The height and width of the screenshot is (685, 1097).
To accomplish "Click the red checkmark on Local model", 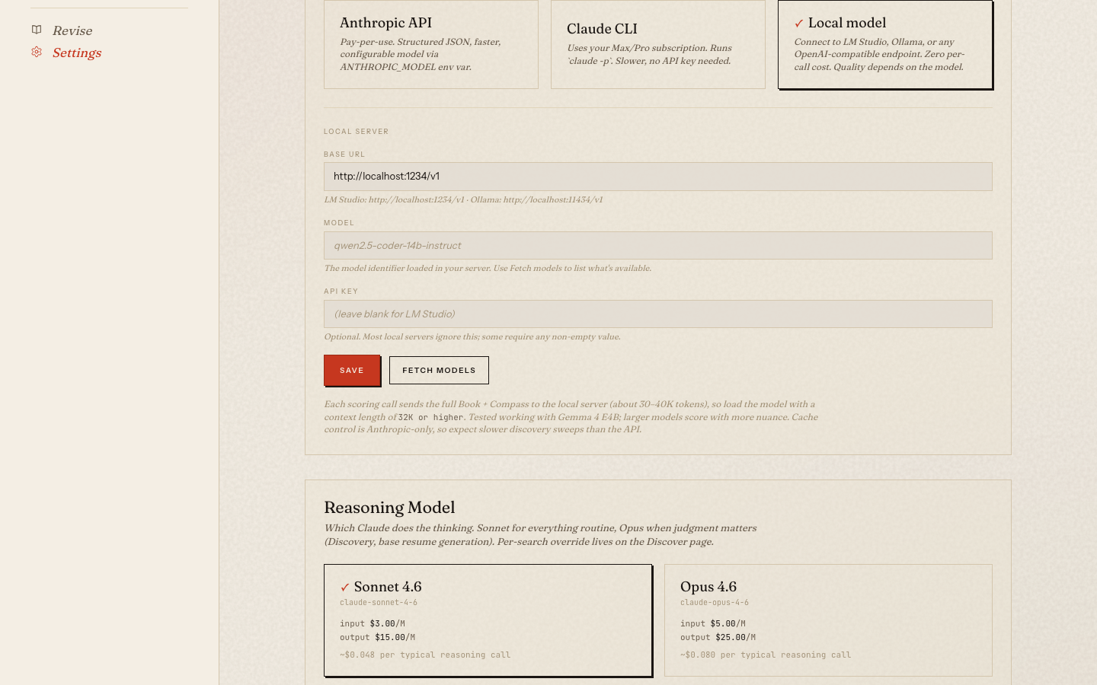I will coord(799,24).
